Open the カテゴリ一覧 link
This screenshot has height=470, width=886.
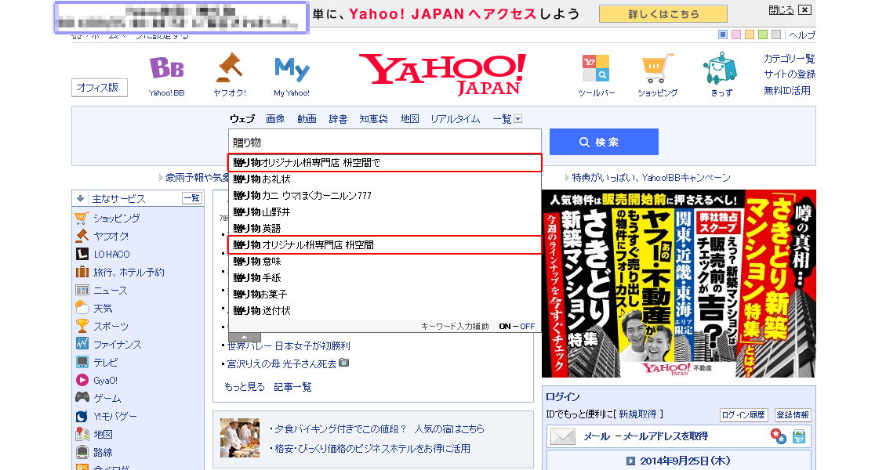pyautogui.click(x=790, y=59)
